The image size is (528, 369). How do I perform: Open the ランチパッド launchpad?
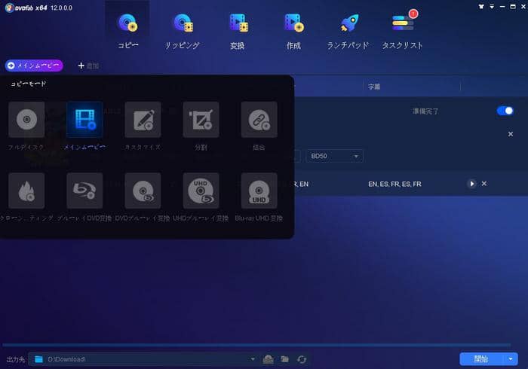pos(348,30)
